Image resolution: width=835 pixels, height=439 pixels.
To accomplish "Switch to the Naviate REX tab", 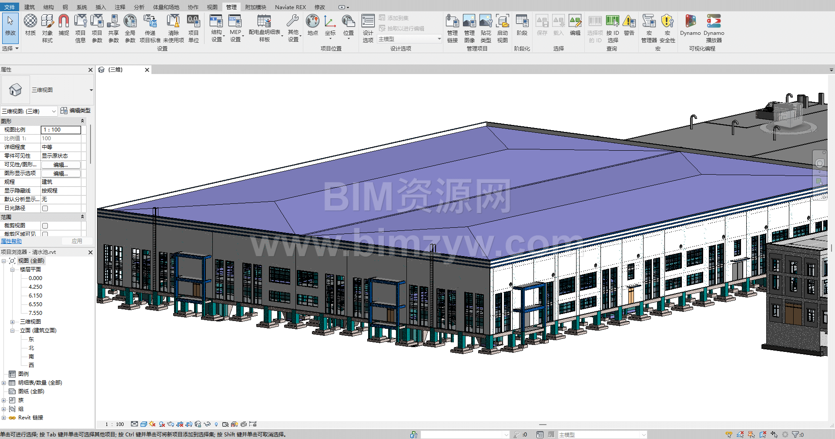I will pyautogui.click(x=290, y=7).
